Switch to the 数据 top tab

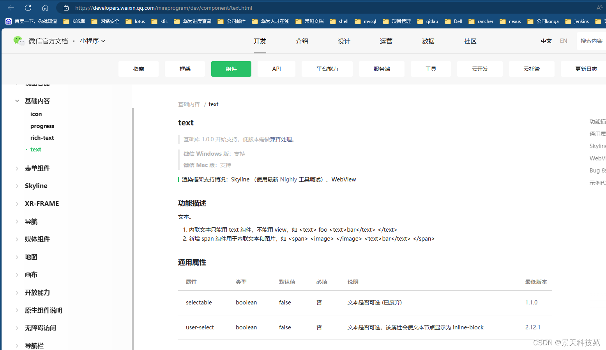(428, 41)
